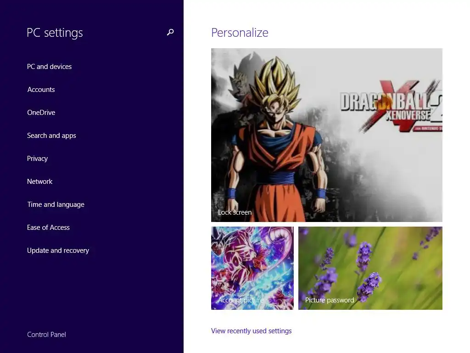Select OneDrive in the sidebar
Viewport: 470px width, 353px height.
point(41,113)
